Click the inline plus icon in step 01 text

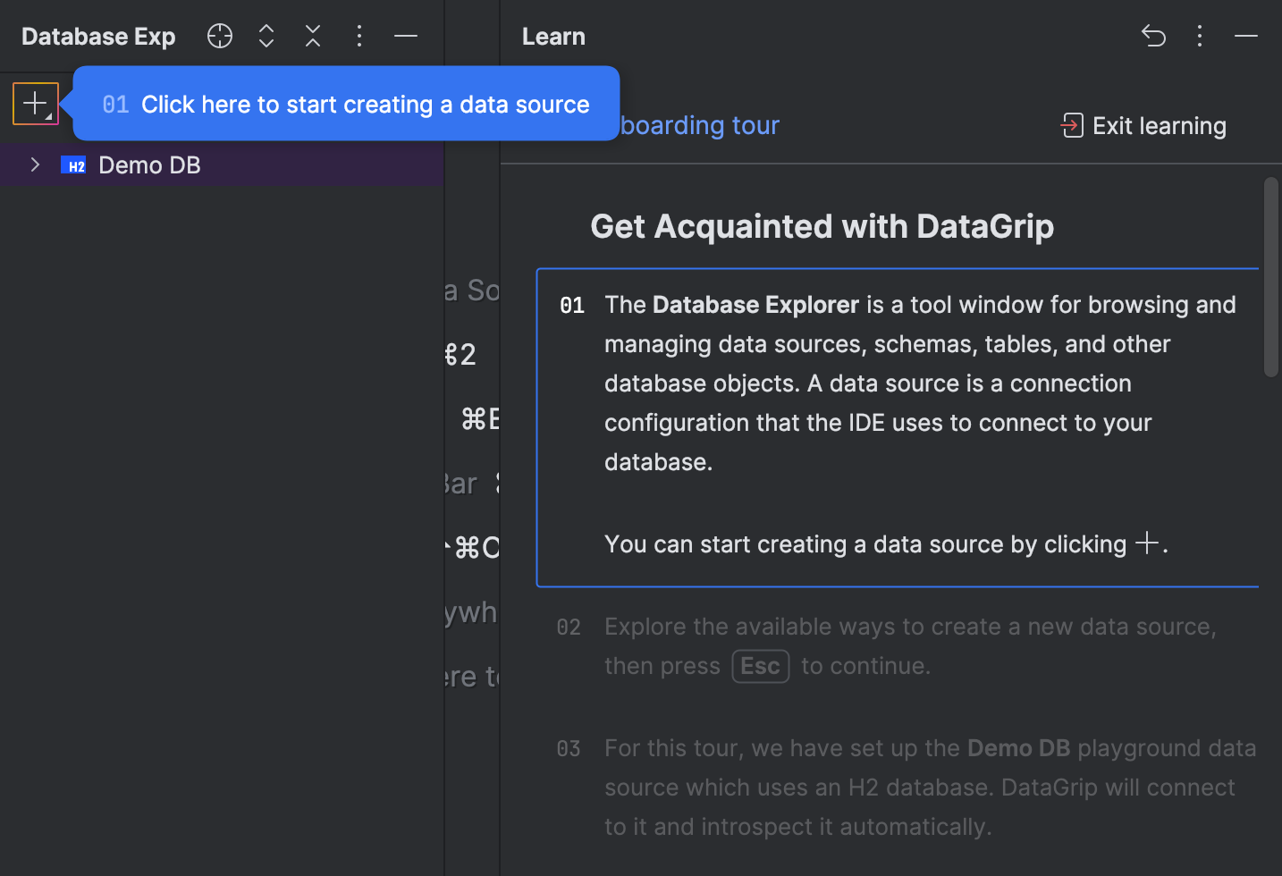(x=1147, y=543)
